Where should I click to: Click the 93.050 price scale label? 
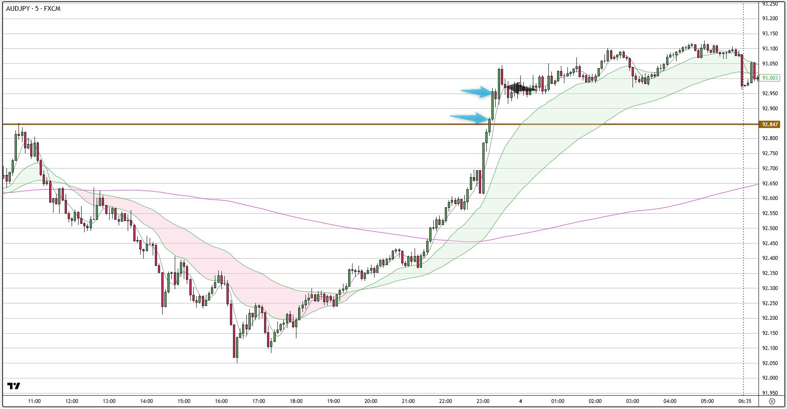(x=770, y=64)
